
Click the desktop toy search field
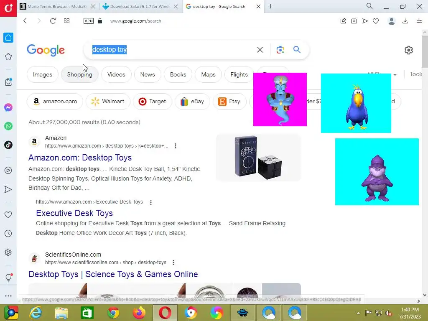[172, 50]
